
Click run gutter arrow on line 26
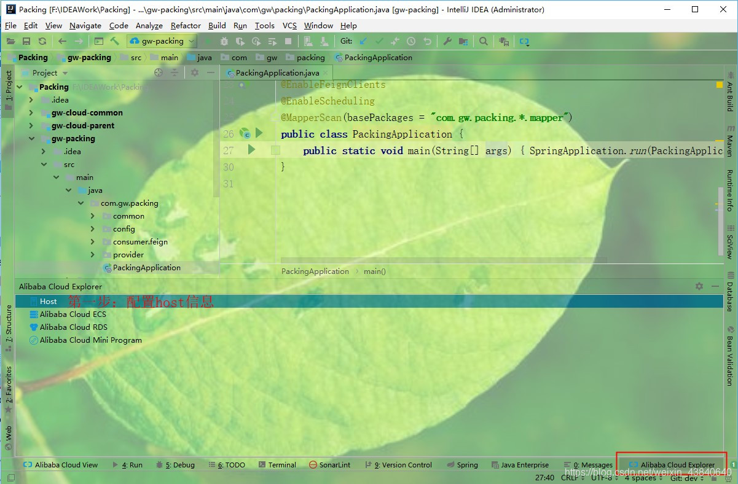[259, 133]
